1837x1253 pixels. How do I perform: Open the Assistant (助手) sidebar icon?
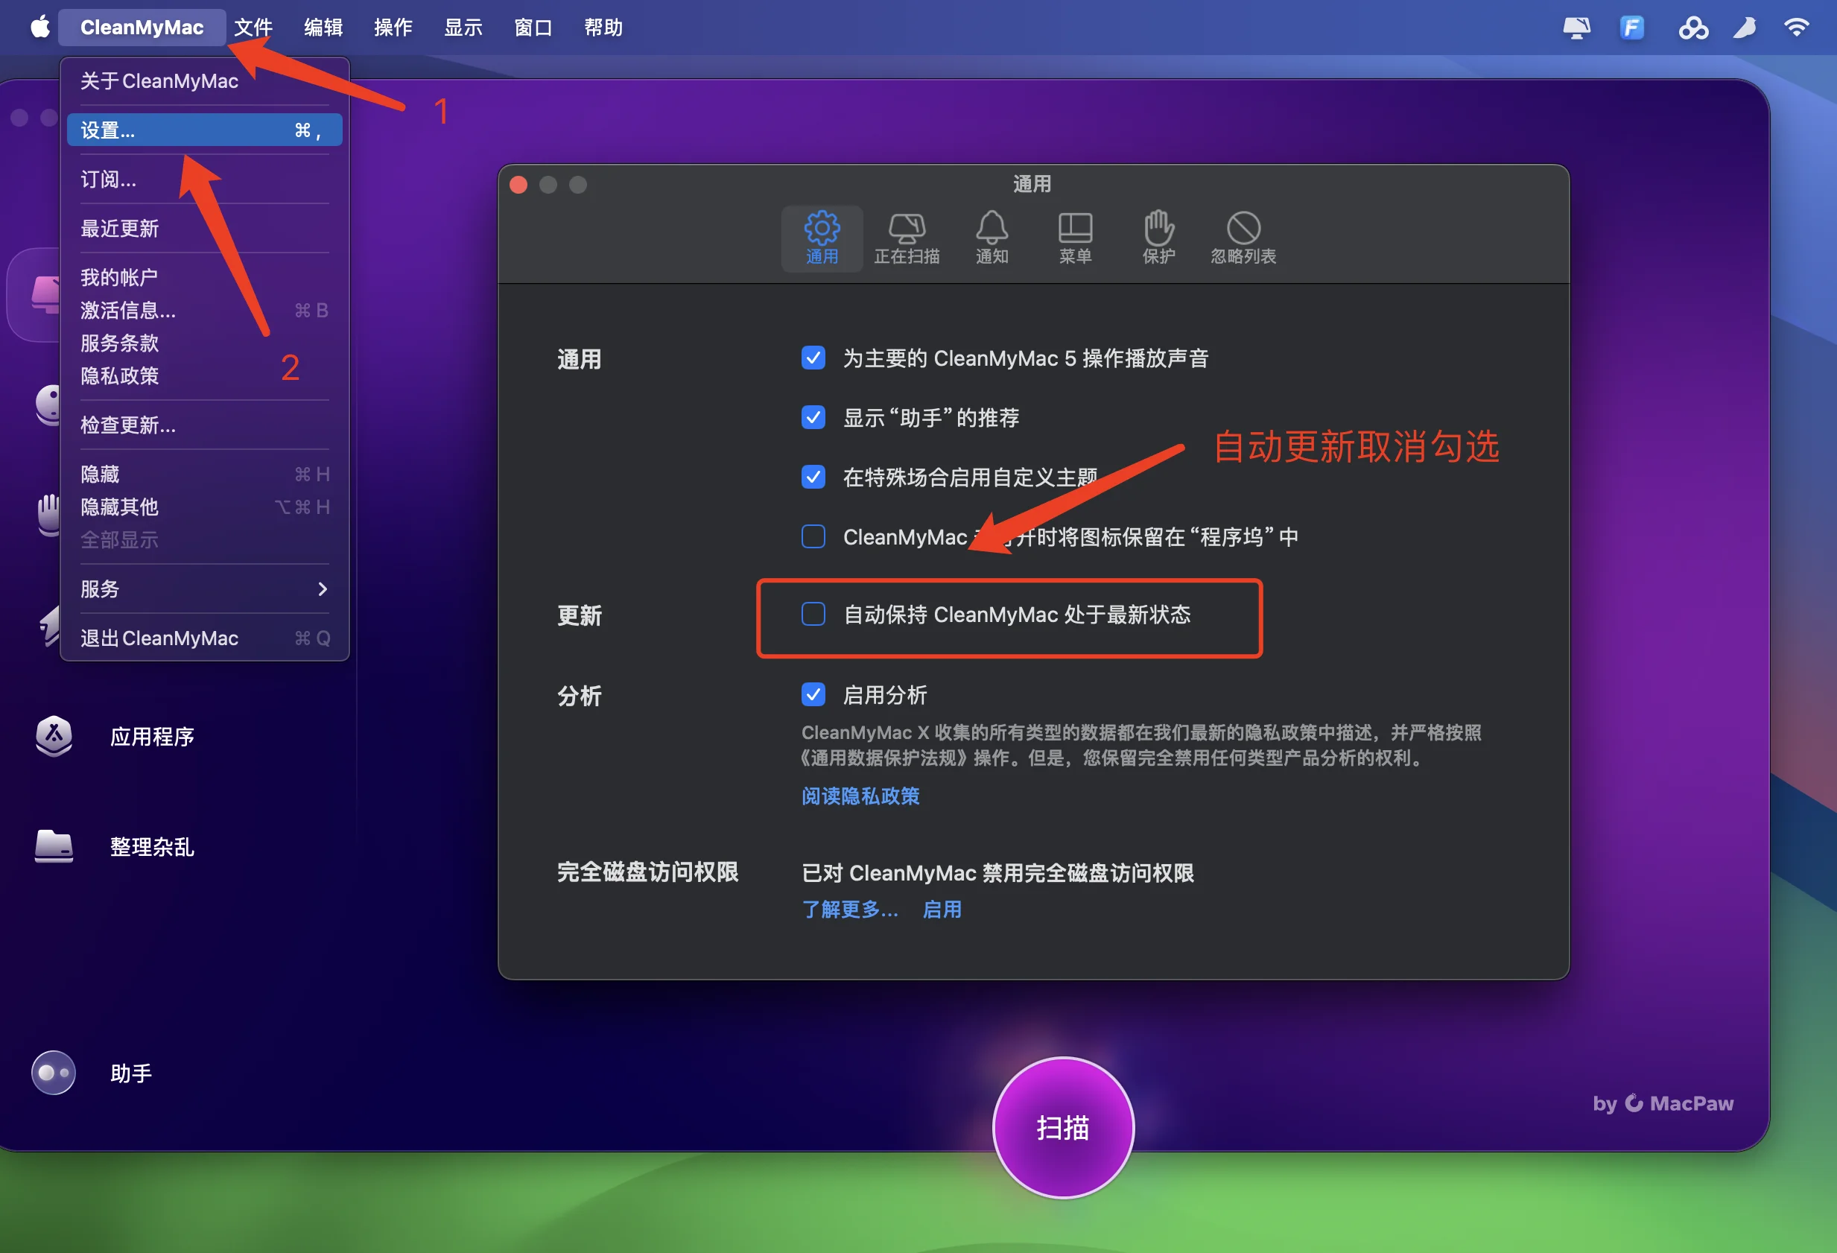click(54, 1073)
